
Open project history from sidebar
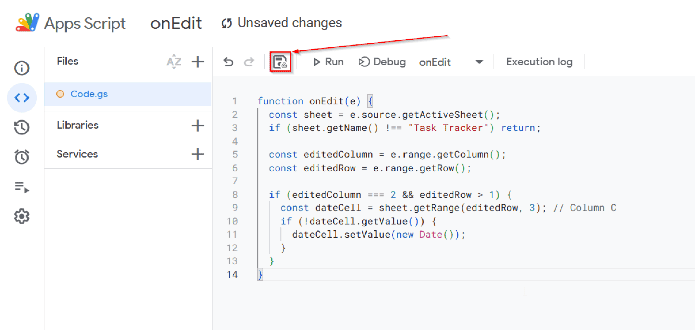pyautogui.click(x=22, y=127)
